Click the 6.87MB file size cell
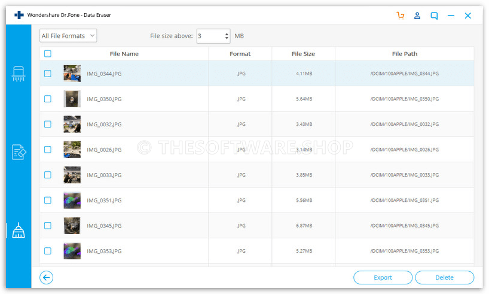 coord(304,225)
